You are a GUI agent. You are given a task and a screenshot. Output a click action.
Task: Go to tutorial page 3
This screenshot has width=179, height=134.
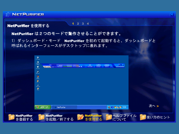click(83, 24)
